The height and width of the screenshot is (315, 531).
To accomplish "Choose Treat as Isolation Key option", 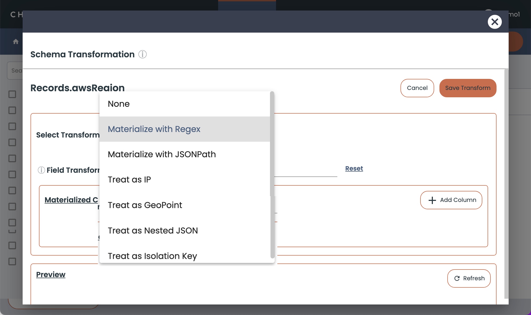I will coord(152,256).
